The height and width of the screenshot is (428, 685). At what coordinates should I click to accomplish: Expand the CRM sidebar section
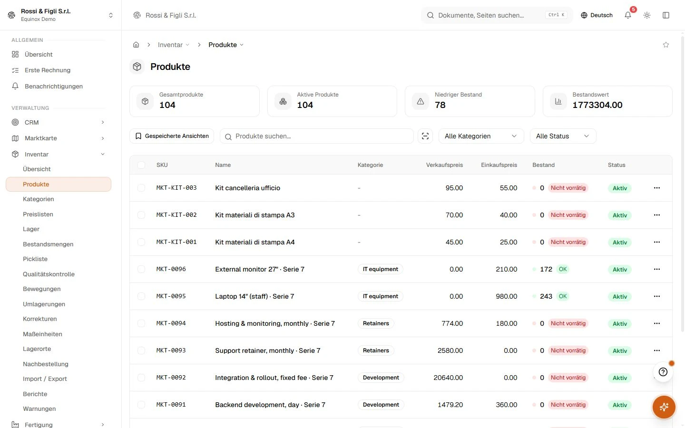pos(59,122)
